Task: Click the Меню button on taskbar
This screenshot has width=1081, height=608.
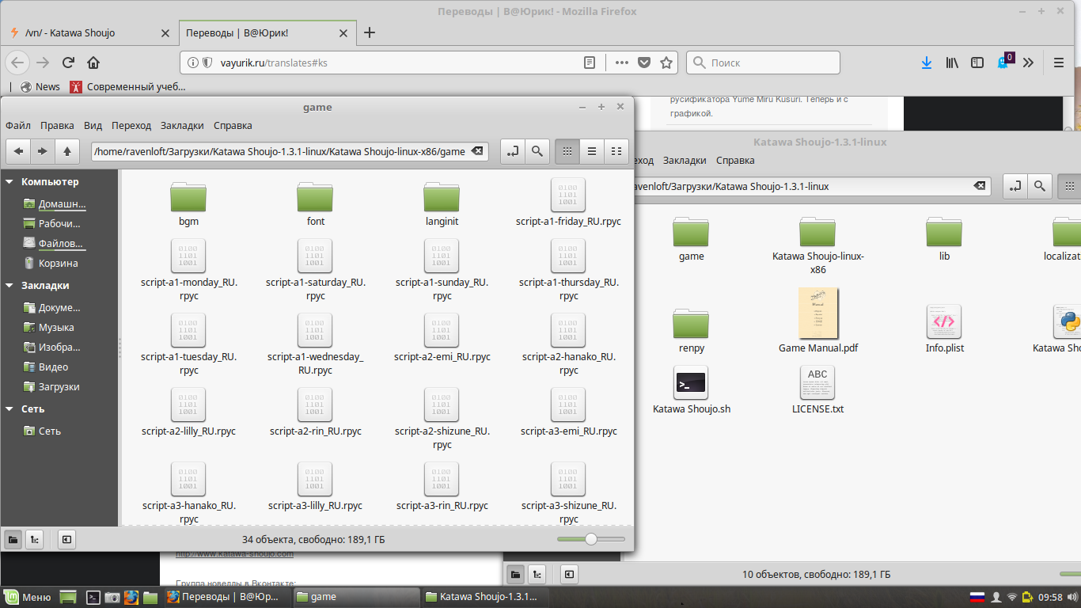Action: point(28,597)
